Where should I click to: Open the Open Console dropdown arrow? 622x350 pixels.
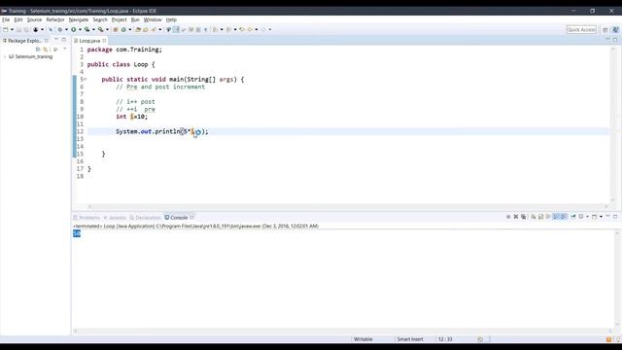601,217
